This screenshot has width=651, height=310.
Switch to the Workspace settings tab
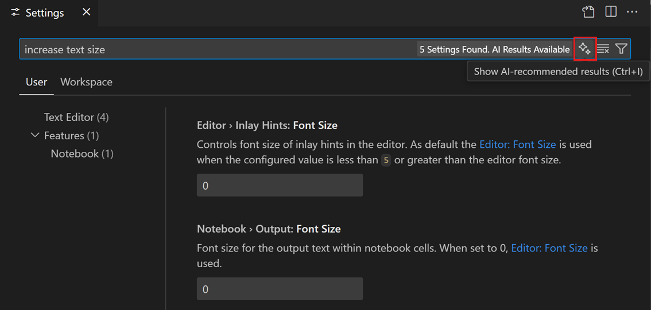tap(86, 82)
